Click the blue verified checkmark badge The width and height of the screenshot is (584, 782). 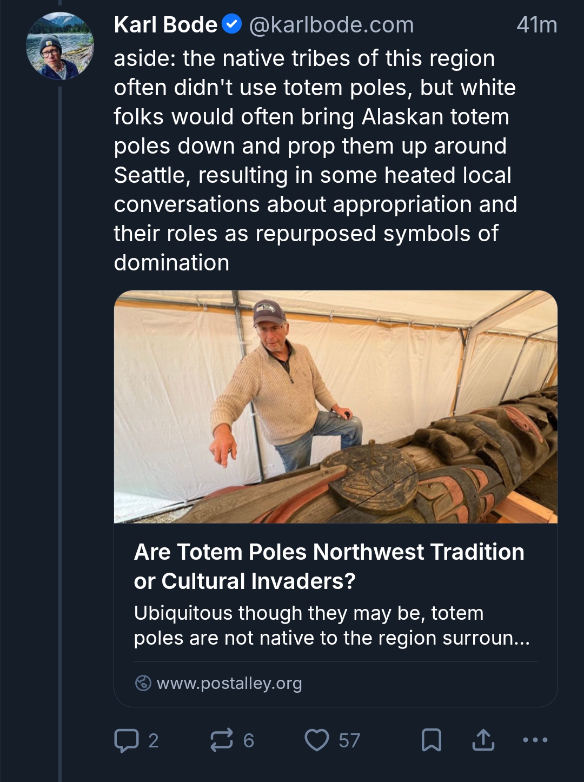coord(233,25)
